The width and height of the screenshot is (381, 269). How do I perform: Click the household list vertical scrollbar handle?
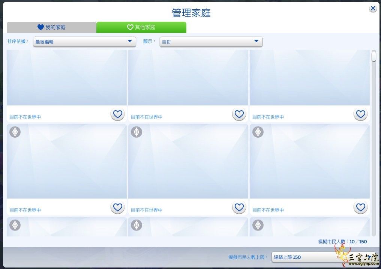(x=374, y=56)
